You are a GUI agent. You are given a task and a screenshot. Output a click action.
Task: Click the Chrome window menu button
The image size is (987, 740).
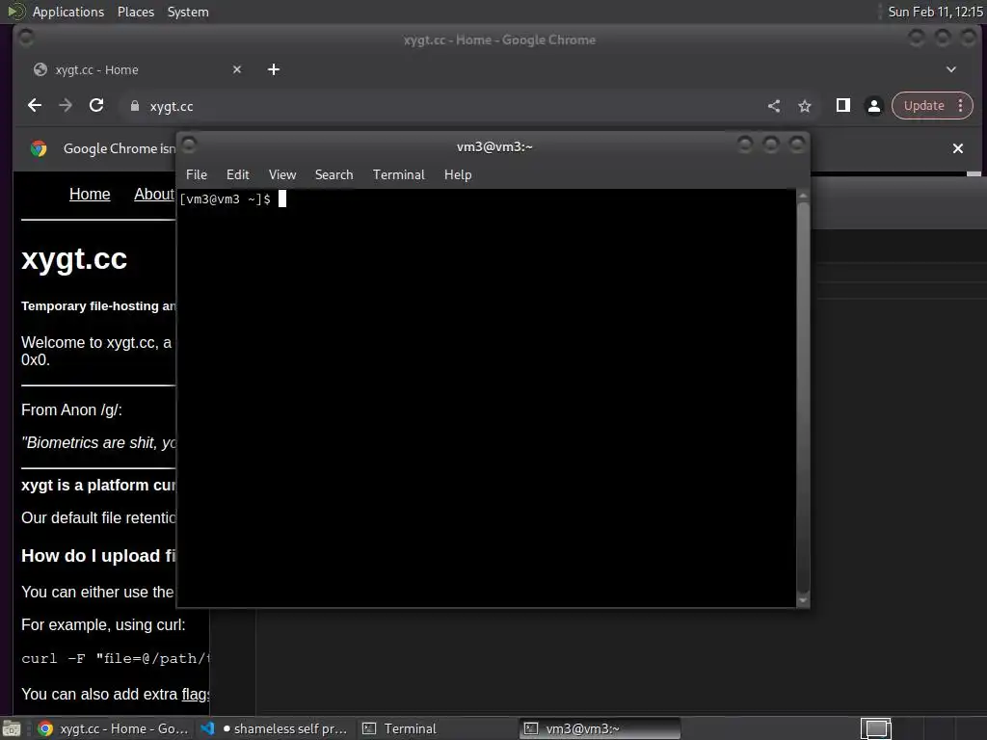coord(25,39)
